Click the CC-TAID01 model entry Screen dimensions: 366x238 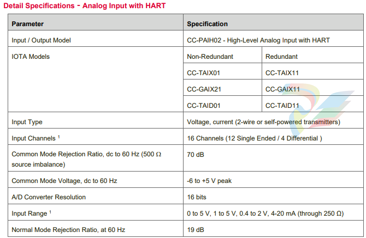click(x=204, y=106)
